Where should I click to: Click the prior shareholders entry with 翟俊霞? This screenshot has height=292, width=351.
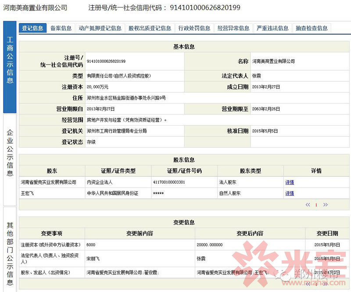pyautogui.click(x=122, y=273)
